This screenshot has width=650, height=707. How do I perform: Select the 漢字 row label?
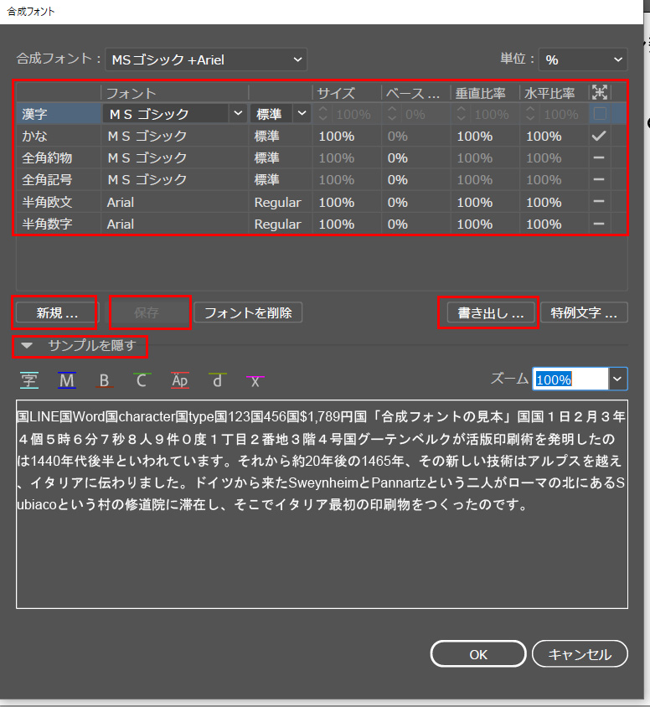click(x=34, y=114)
